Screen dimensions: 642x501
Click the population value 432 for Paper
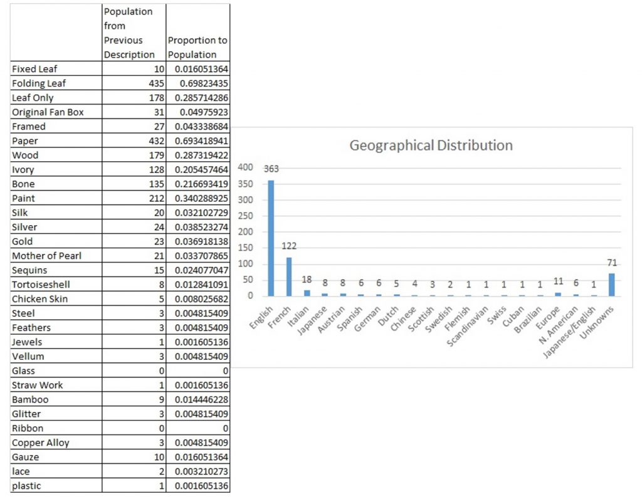tap(134, 140)
